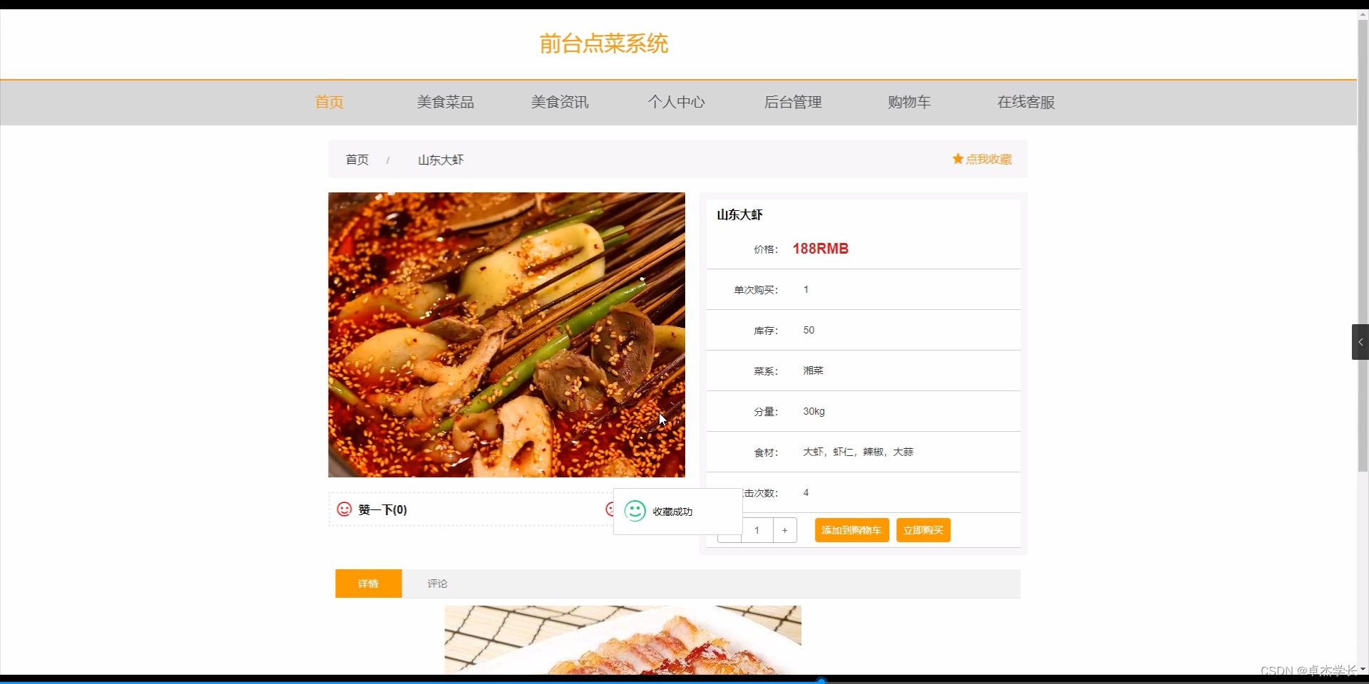Click the star icon beside 点我收藏
1369x684 pixels.
(958, 159)
